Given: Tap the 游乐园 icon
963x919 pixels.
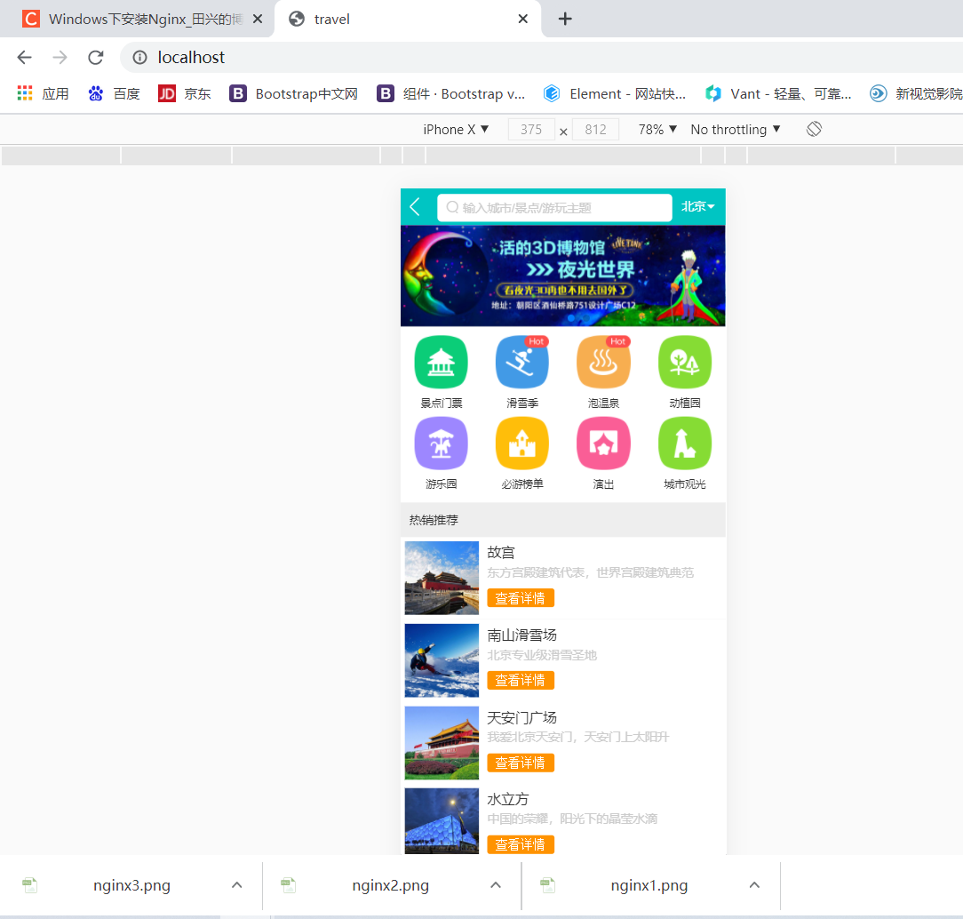Looking at the screenshot, I should 441,443.
